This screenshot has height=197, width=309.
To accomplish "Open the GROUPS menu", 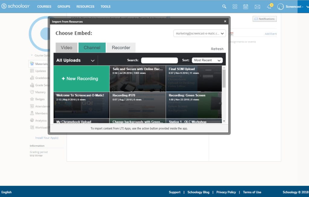I will tap(64, 7).
